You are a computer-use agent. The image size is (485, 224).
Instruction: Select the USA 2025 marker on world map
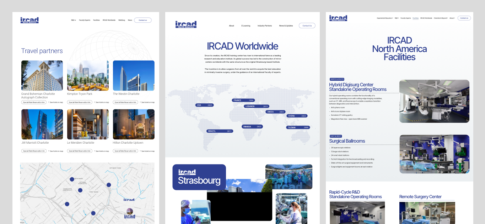pyautogui.click(x=204, y=105)
